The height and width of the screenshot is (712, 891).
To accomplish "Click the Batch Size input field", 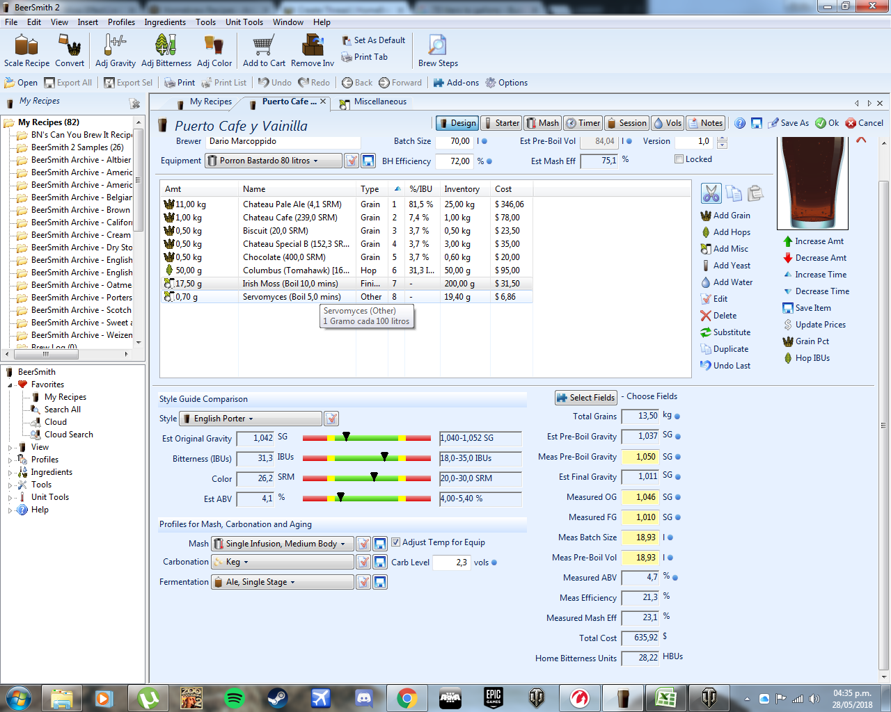I will pyautogui.click(x=454, y=141).
